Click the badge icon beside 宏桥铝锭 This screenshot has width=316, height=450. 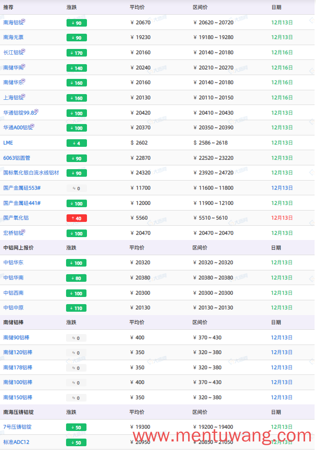[x=24, y=231]
